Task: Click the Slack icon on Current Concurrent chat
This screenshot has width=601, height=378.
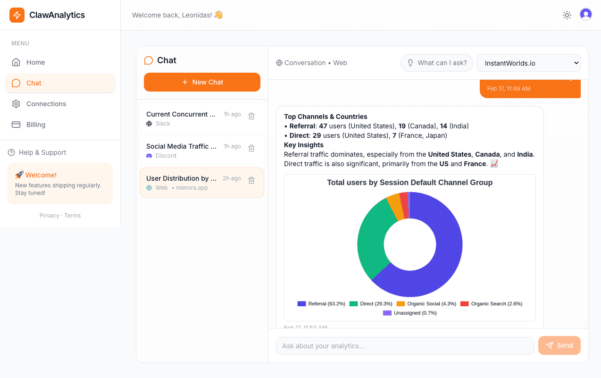Action: click(x=149, y=124)
